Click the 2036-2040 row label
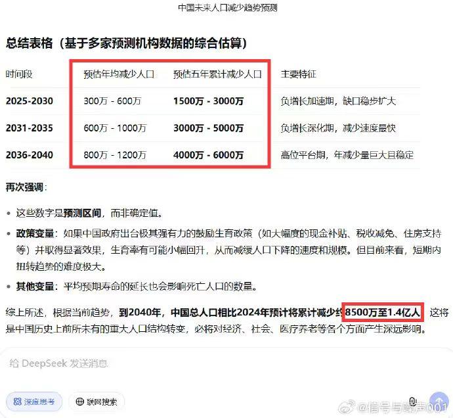 click(30, 154)
